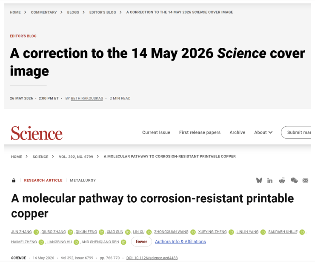Share article via LinkedIn icon
Image resolution: width=315 pixels, height=262 pixels.
coord(270,180)
